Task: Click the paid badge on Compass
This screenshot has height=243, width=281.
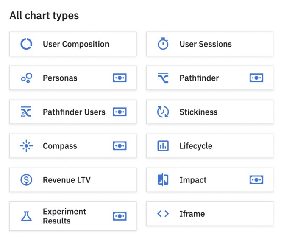Action: [x=120, y=146]
